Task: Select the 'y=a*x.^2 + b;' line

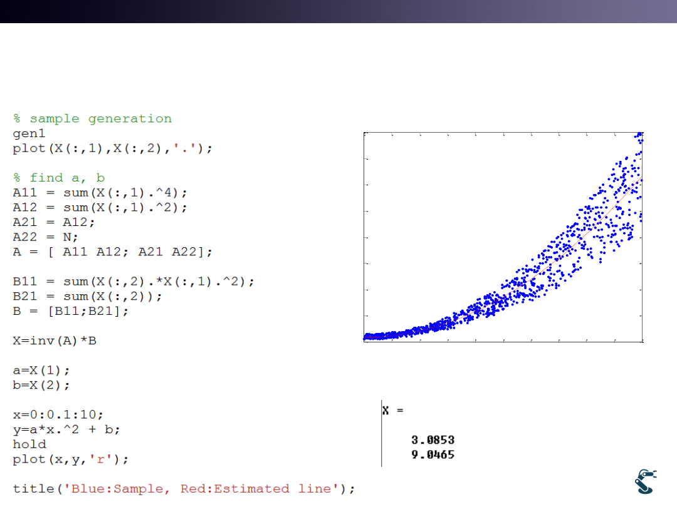Action: pos(66,429)
